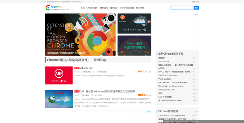
Task: Open the Chrome插件 nav item
Action: tap(93, 8)
